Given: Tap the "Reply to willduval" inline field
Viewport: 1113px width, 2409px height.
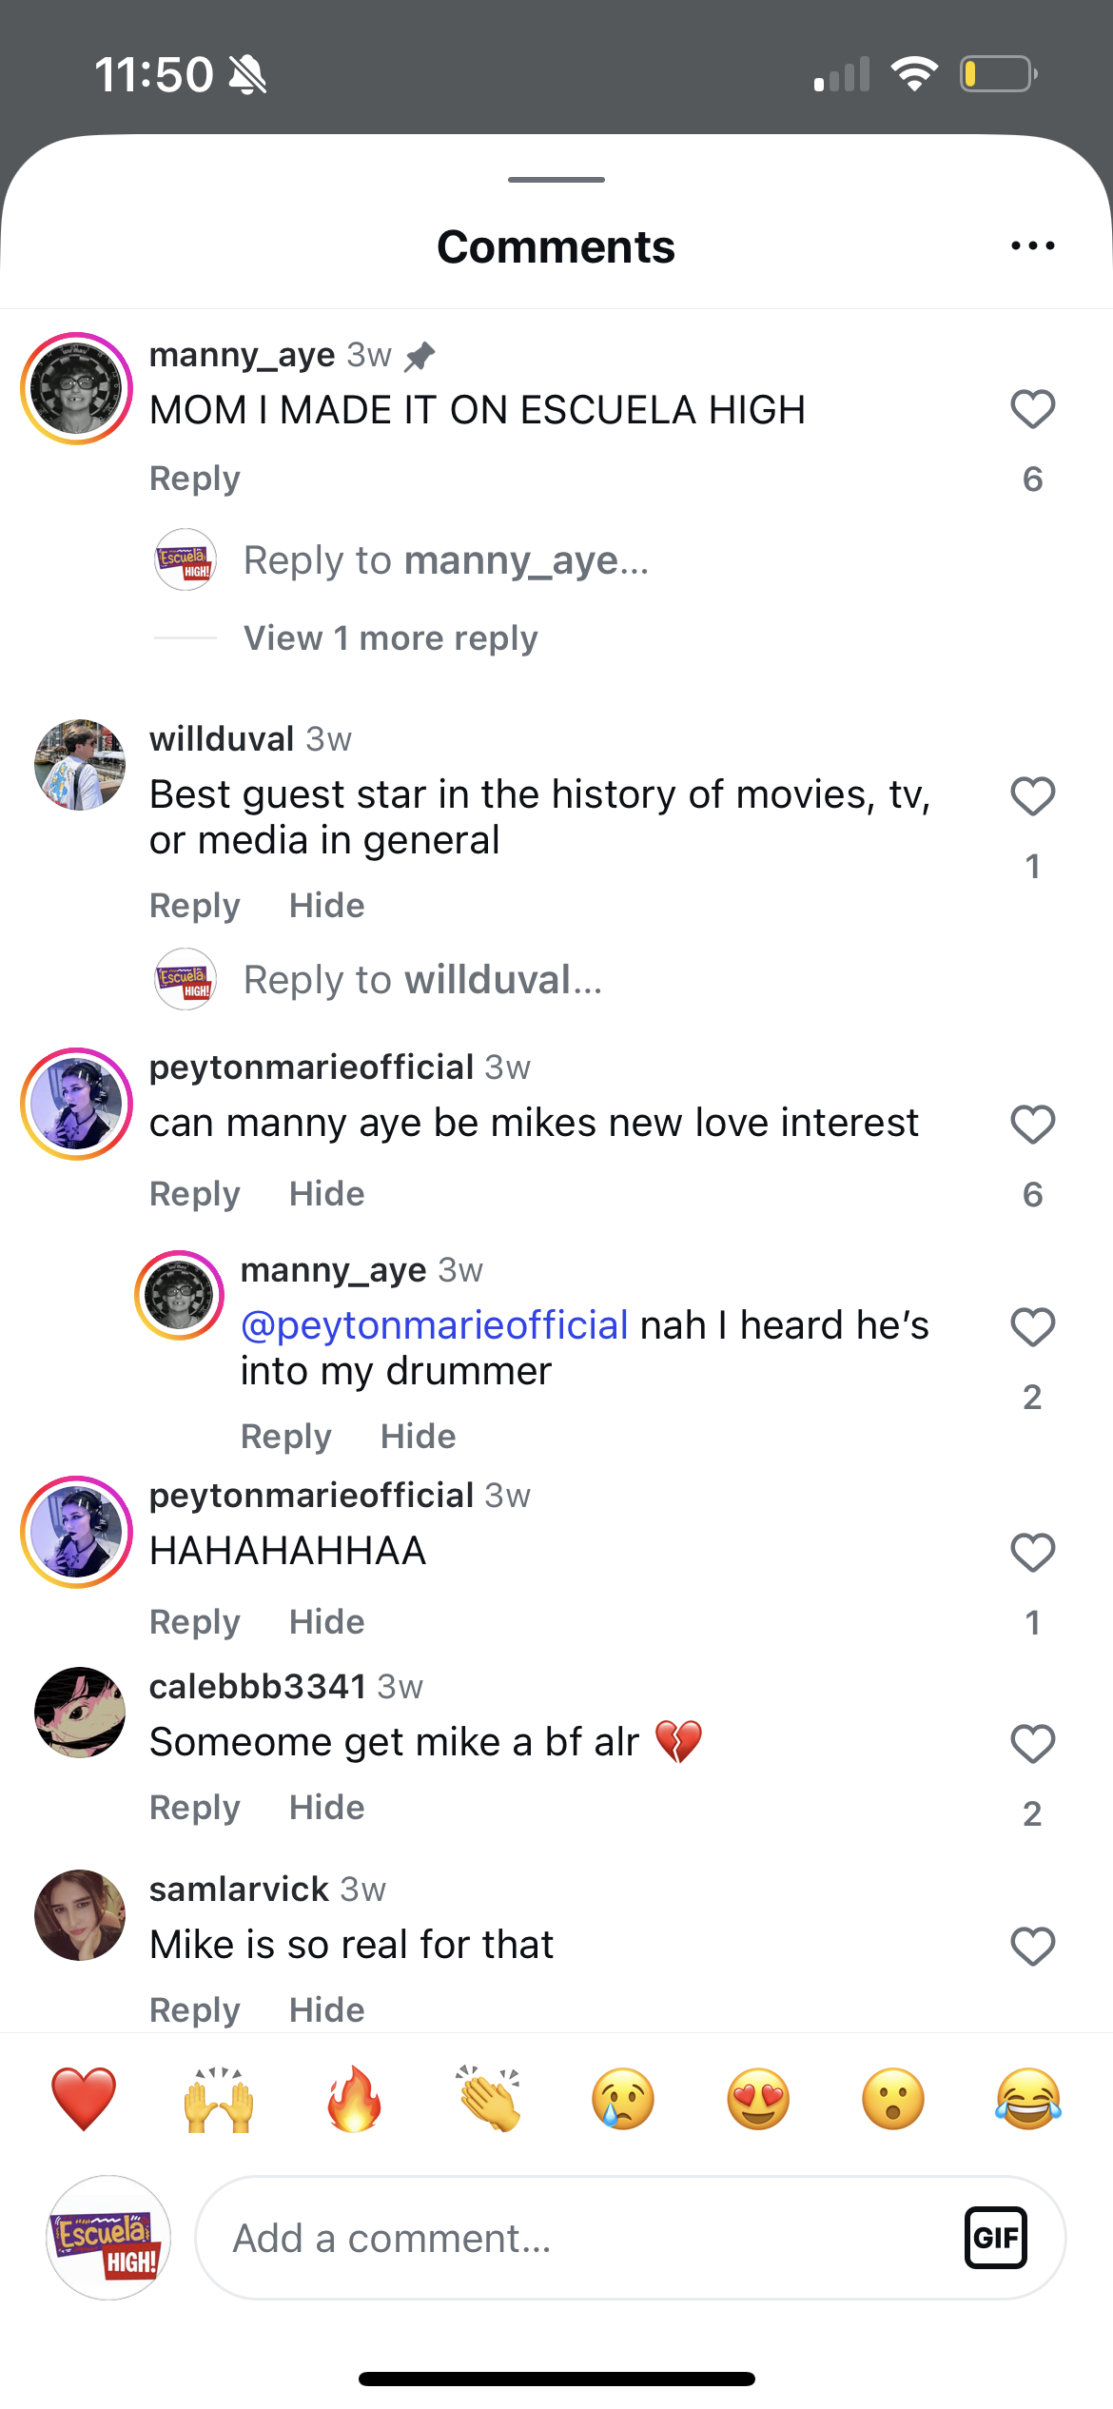Looking at the screenshot, I should pyautogui.click(x=419, y=979).
